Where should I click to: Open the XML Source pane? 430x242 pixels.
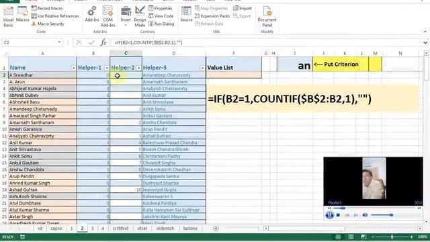point(186,14)
